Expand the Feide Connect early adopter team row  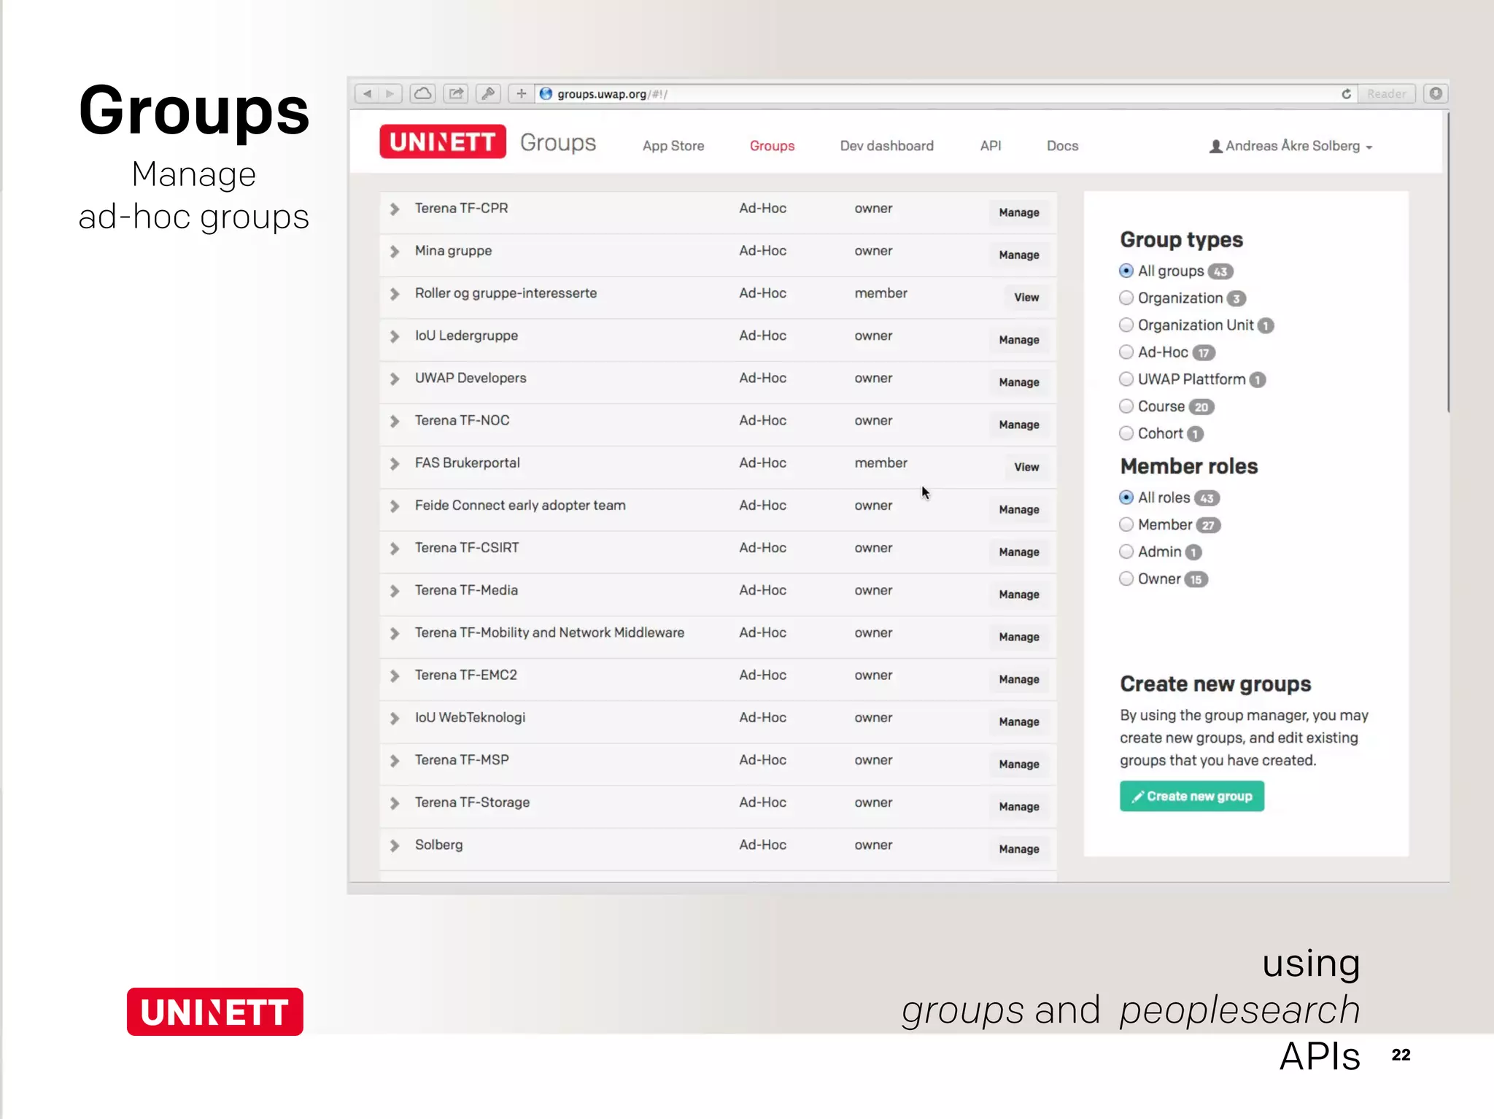pyautogui.click(x=394, y=506)
